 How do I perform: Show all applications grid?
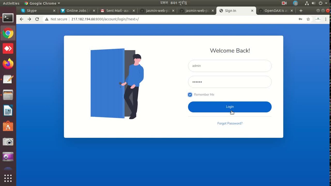(x=8, y=178)
